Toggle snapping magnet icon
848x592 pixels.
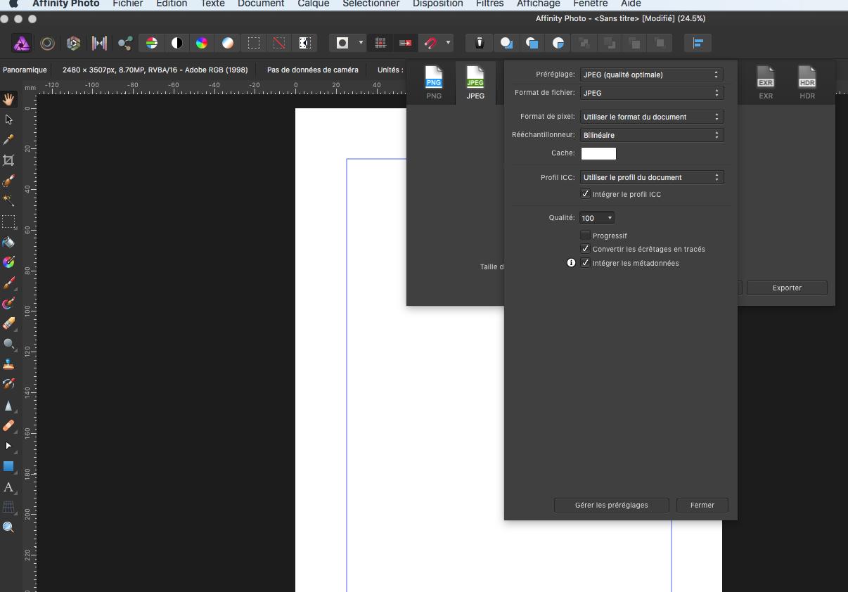pos(430,43)
